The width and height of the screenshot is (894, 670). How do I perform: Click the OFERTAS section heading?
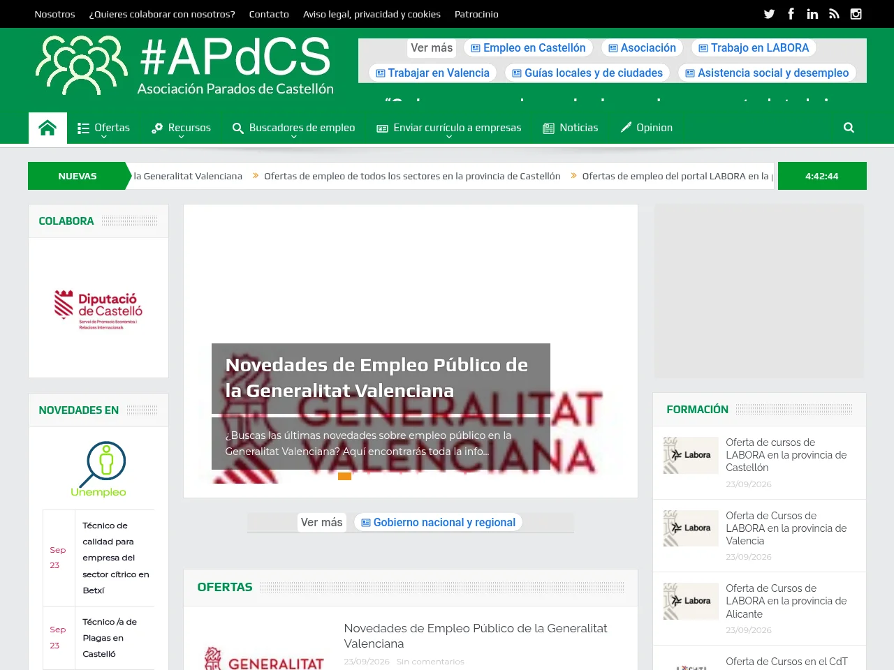(225, 588)
